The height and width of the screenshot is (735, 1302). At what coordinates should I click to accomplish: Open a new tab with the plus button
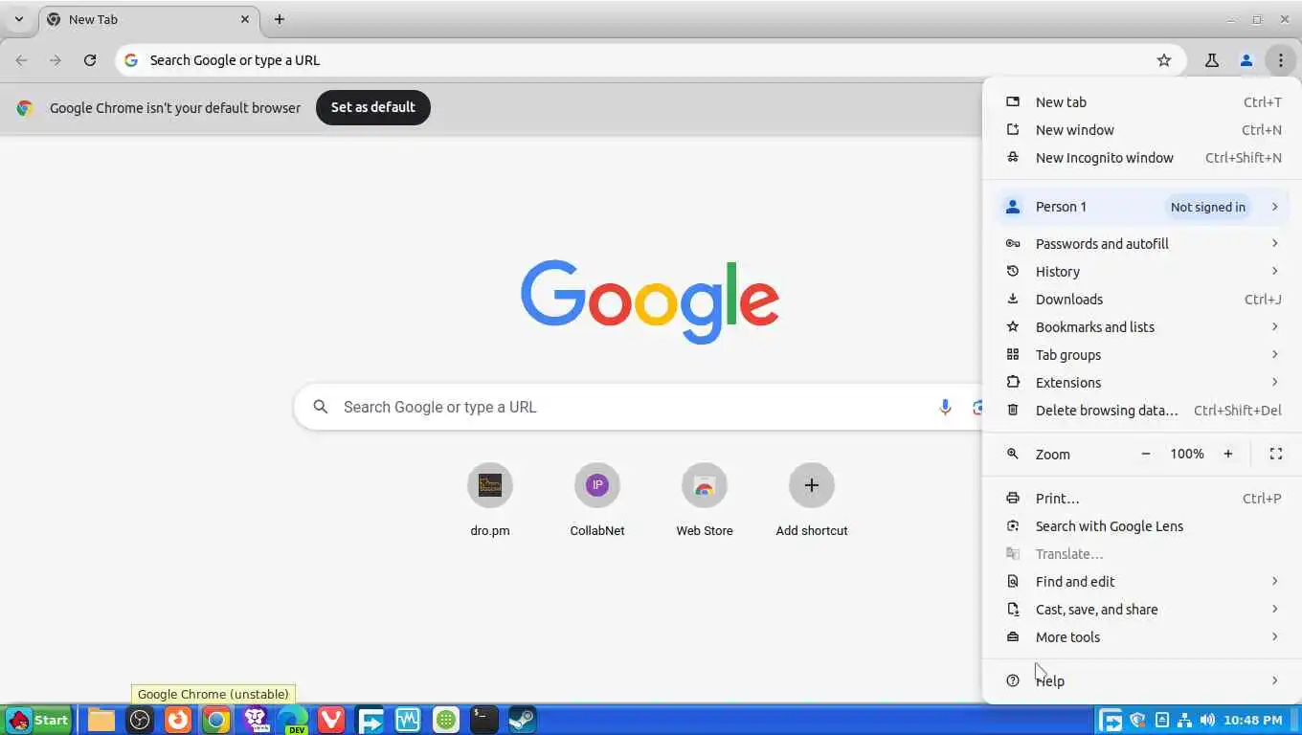click(279, 19)
